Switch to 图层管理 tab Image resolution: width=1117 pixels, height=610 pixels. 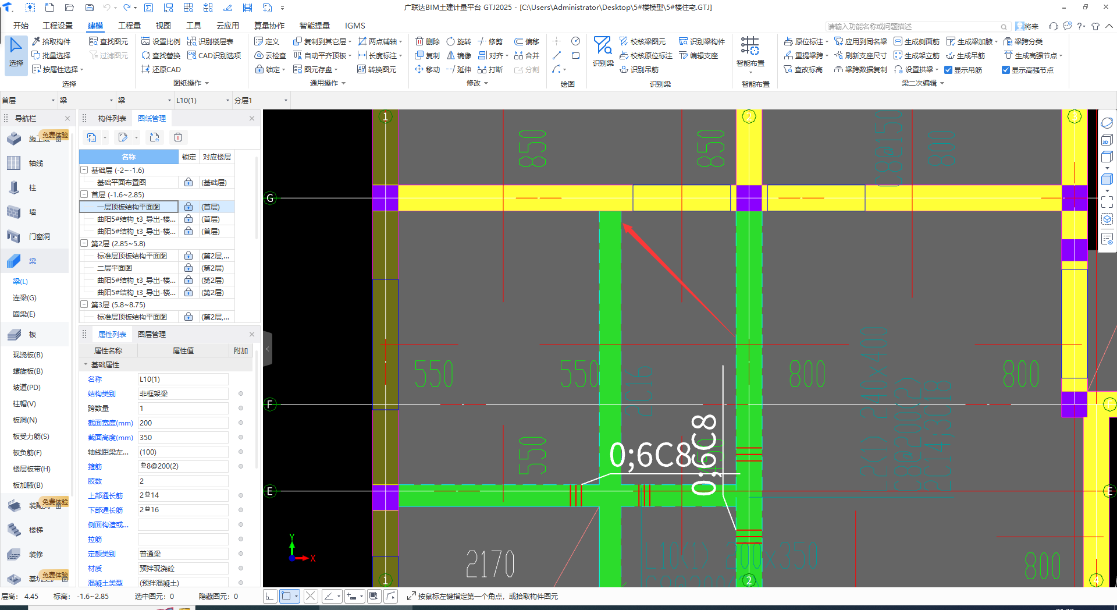click(x=152, y=334)
